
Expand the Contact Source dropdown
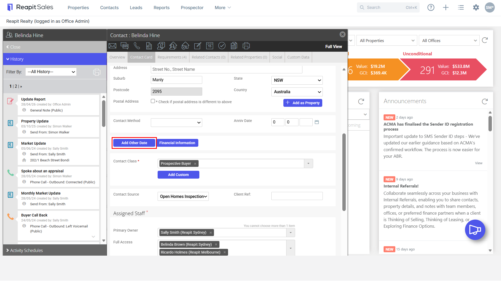(x=183, y=196)
